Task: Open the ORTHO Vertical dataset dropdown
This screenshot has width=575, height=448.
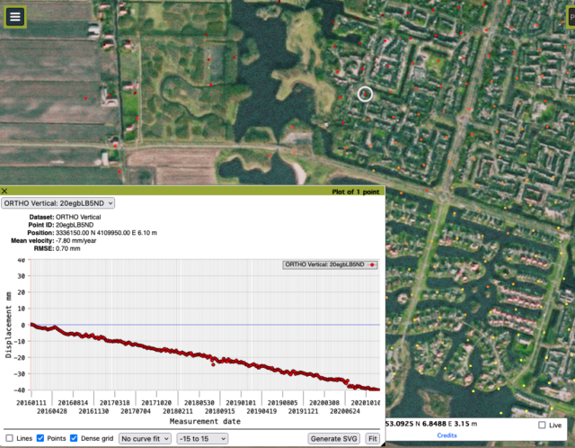Action: point(58,203)
